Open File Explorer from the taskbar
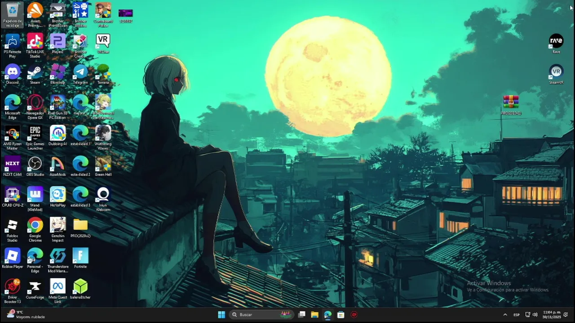This screenshot has height=323, width=575. pyautogui.click(x=314, y=314)
